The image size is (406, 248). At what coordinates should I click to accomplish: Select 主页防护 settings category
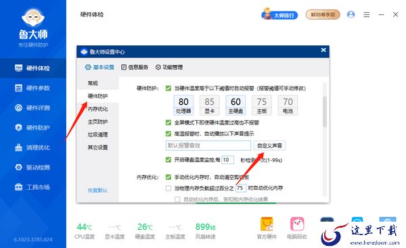[x=98, y=122]
